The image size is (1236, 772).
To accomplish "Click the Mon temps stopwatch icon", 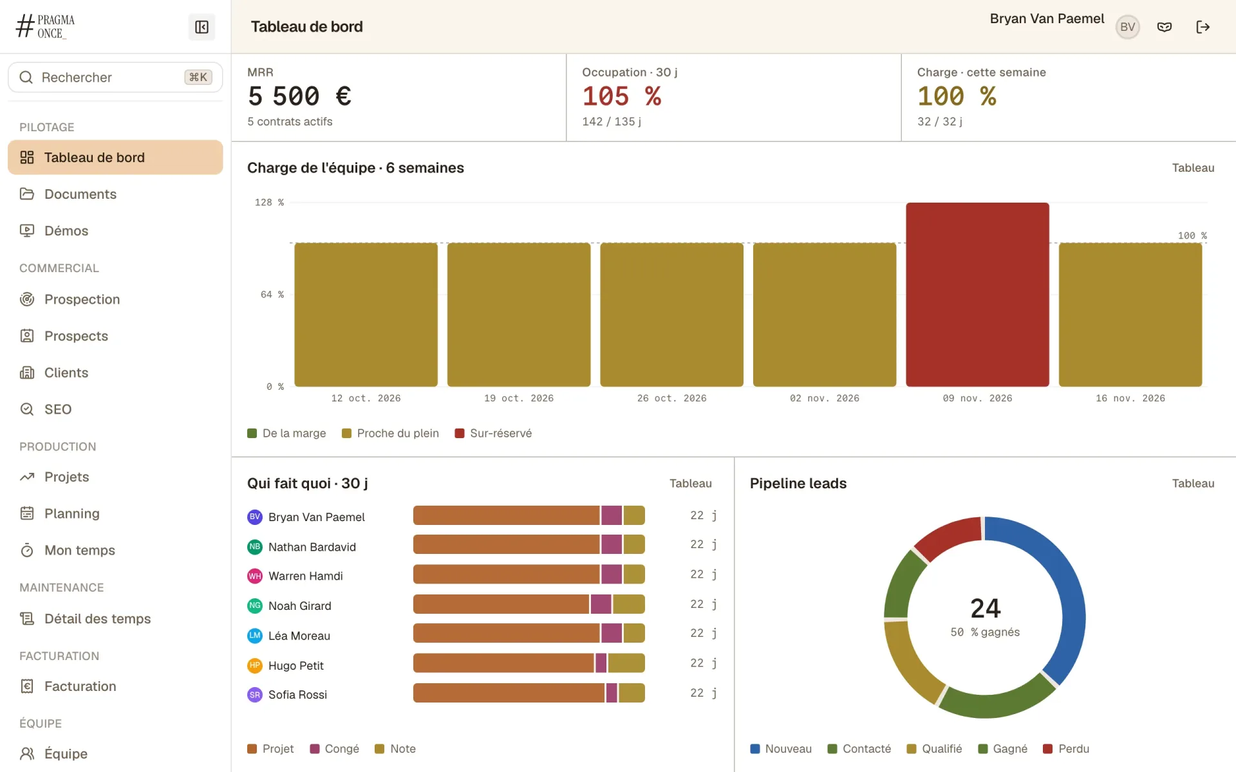I will (x=27, y=550).
